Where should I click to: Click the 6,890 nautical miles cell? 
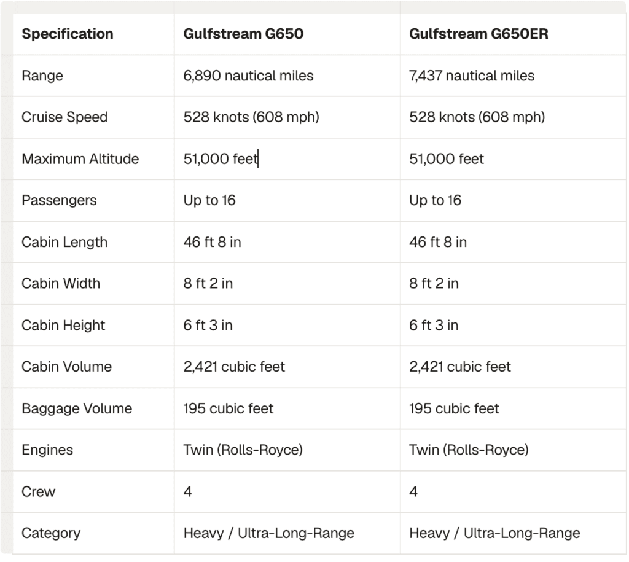tap(287, 76)
